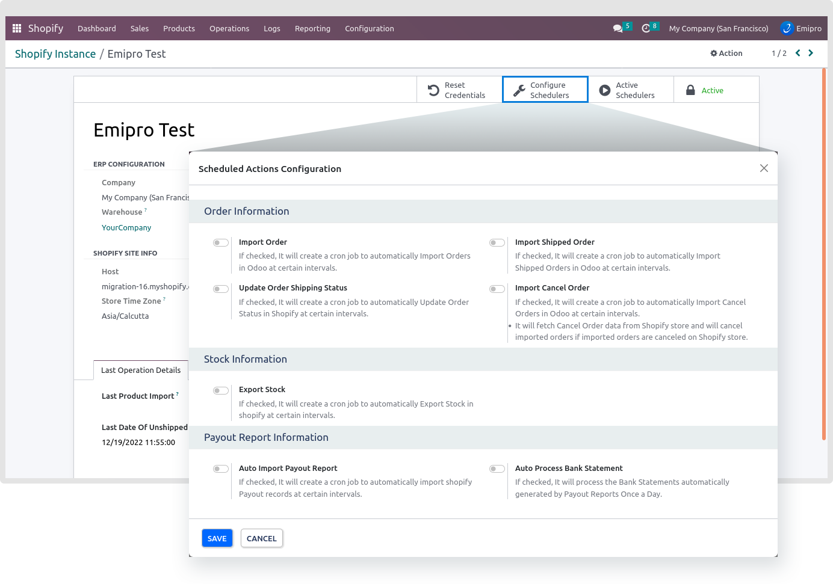
Task: Click the Auto Import Payout Report label
Action: [288, 468]
